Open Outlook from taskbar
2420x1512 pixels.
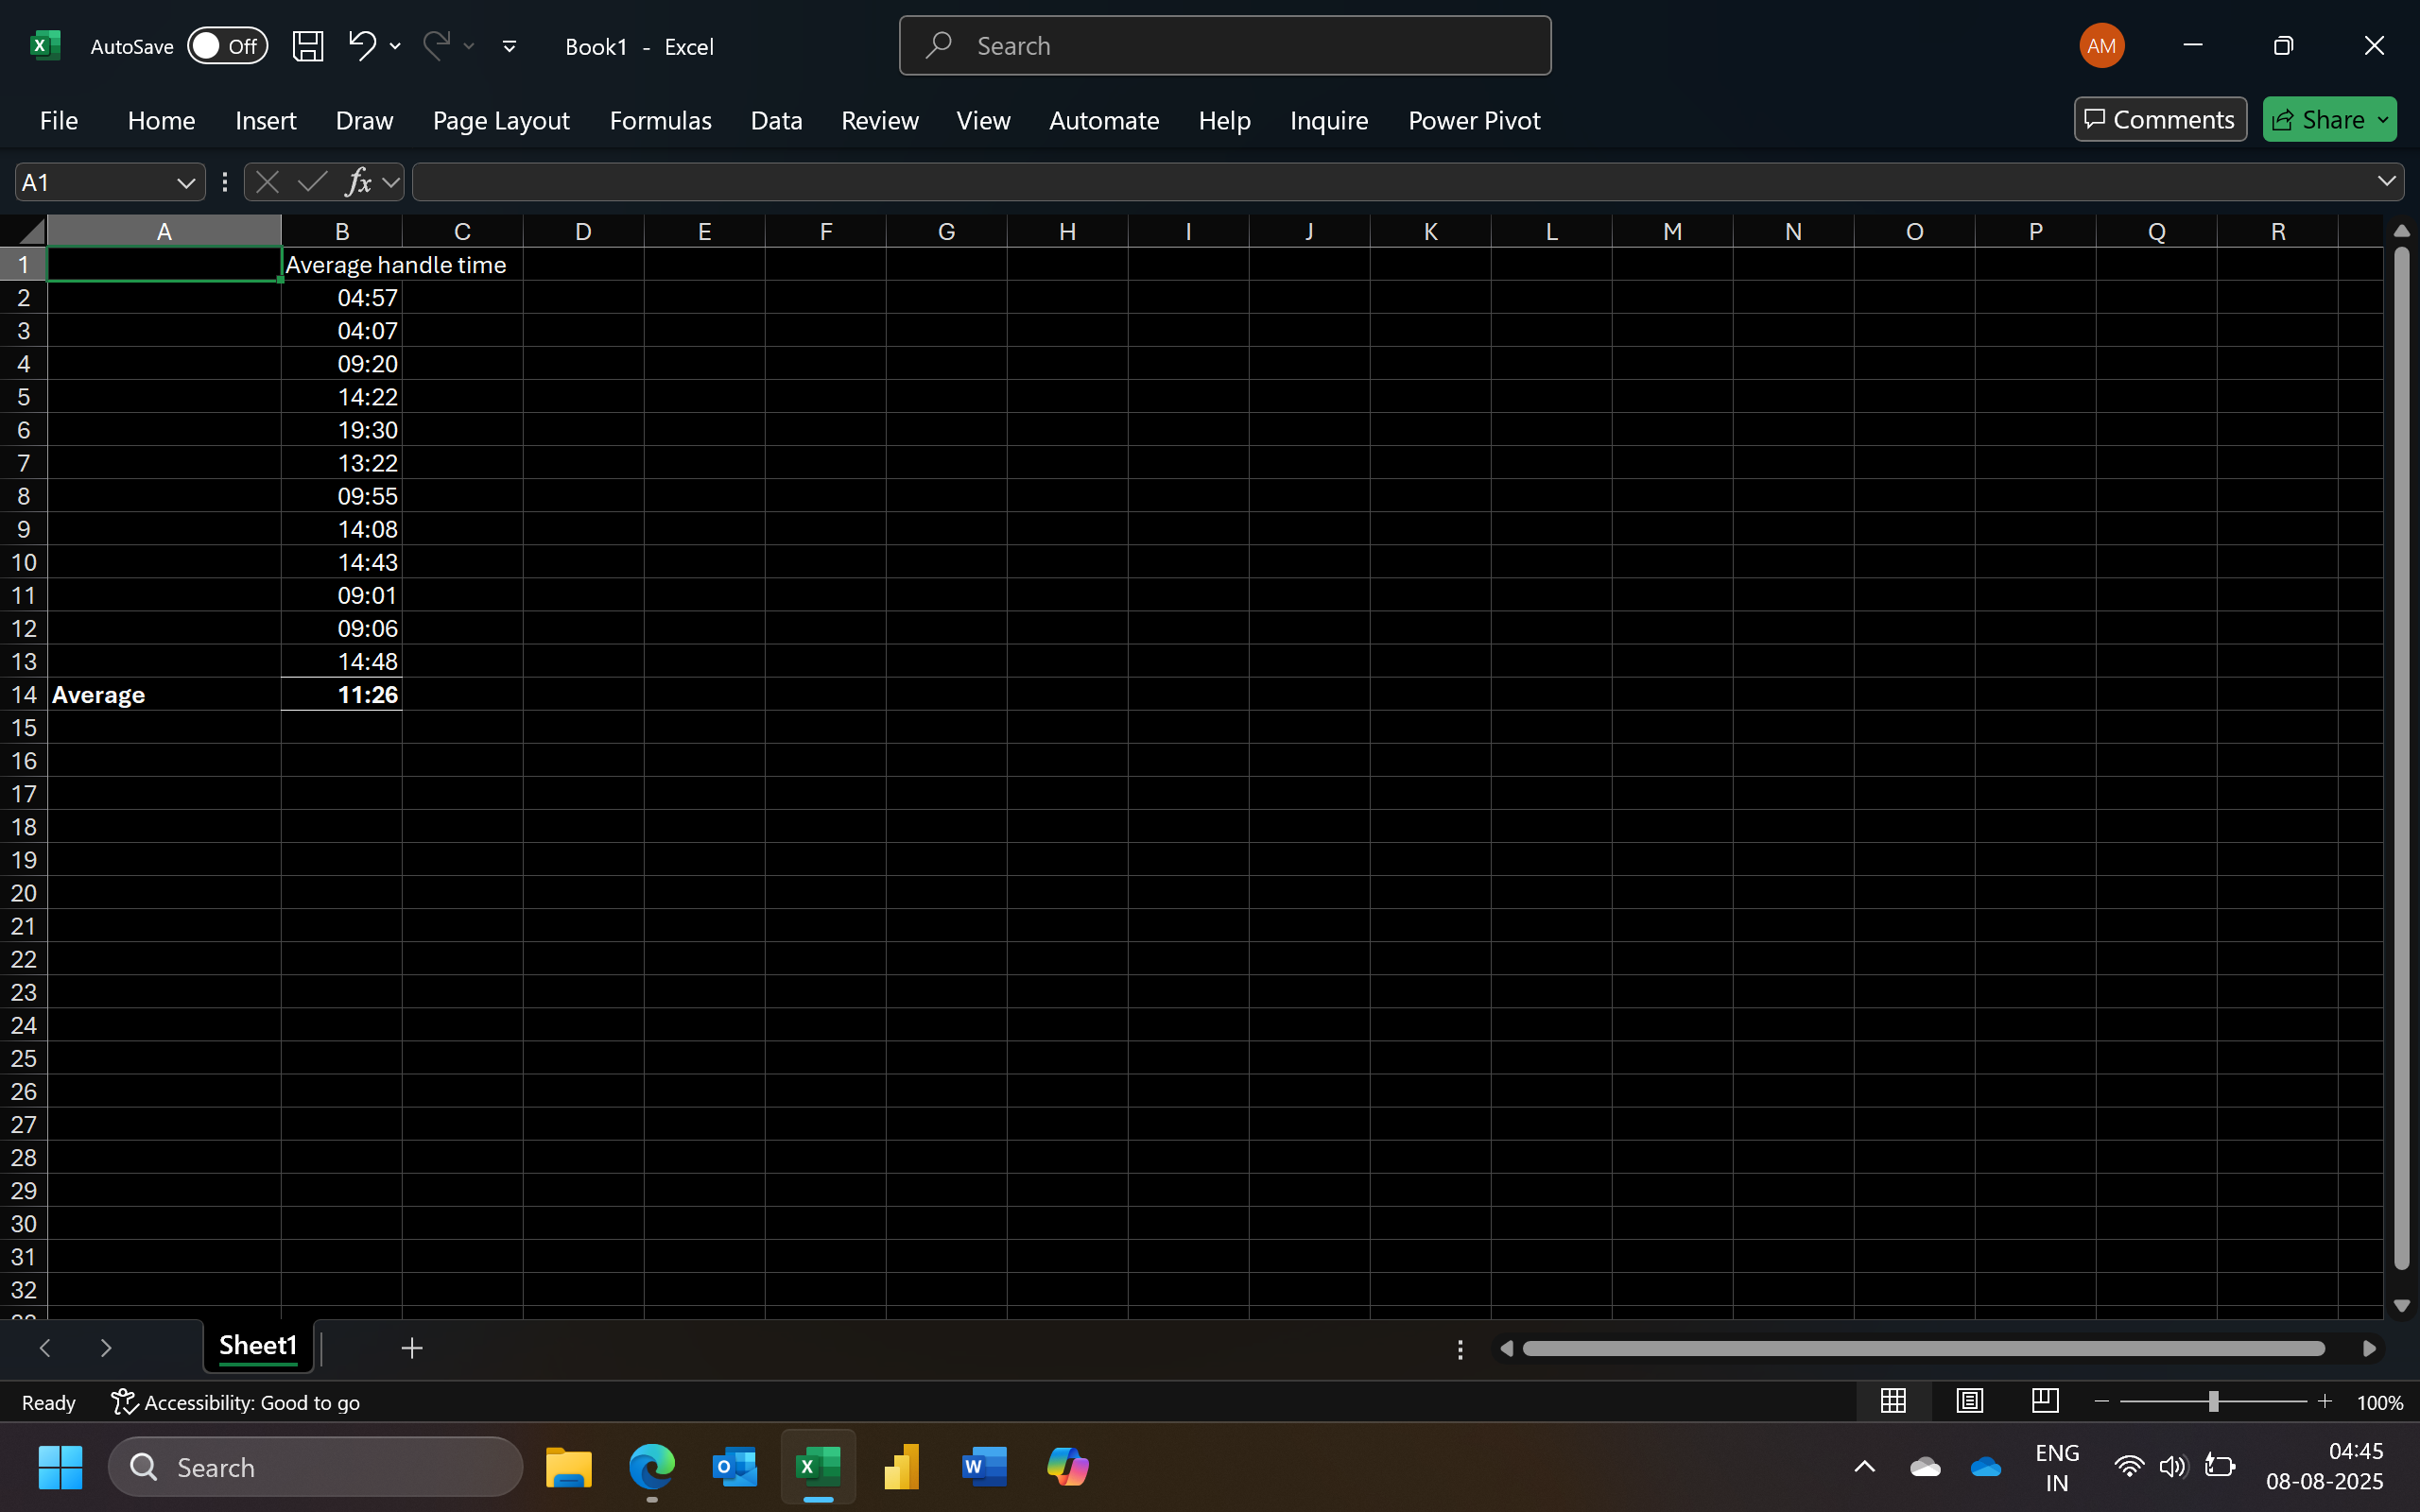tap(735, 1467)
